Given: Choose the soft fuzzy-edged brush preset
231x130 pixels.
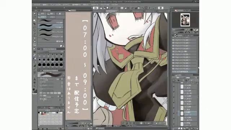Looking at the screenshot, I should coord(51,21).
